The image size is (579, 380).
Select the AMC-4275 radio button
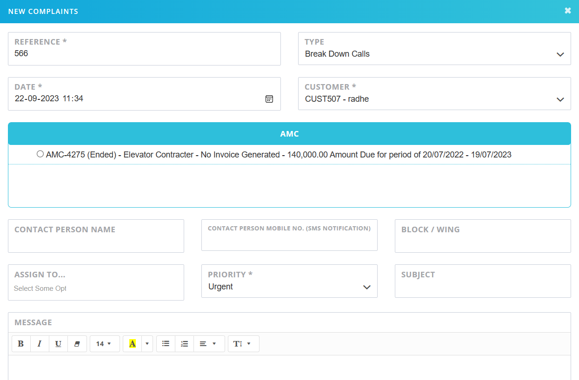point(40,154)
